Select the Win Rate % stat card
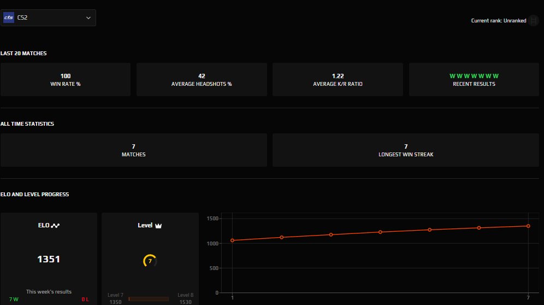This screenshot has width=544, height=305. coord(65,80)
